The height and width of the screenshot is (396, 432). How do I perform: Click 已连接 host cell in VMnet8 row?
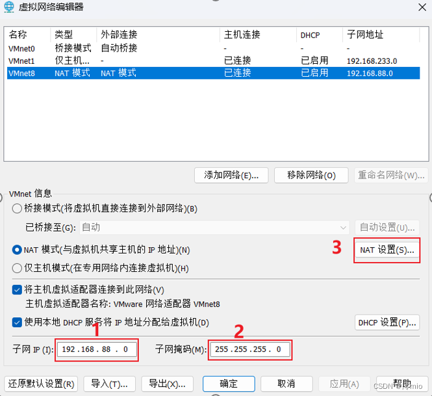pyautogui.click(x=238, y=73)
